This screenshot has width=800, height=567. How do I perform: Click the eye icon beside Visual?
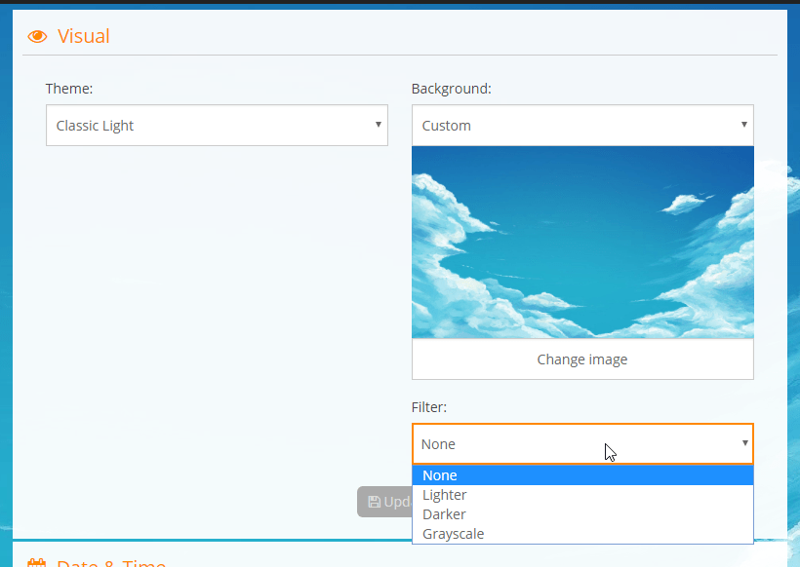pos(38,37)
